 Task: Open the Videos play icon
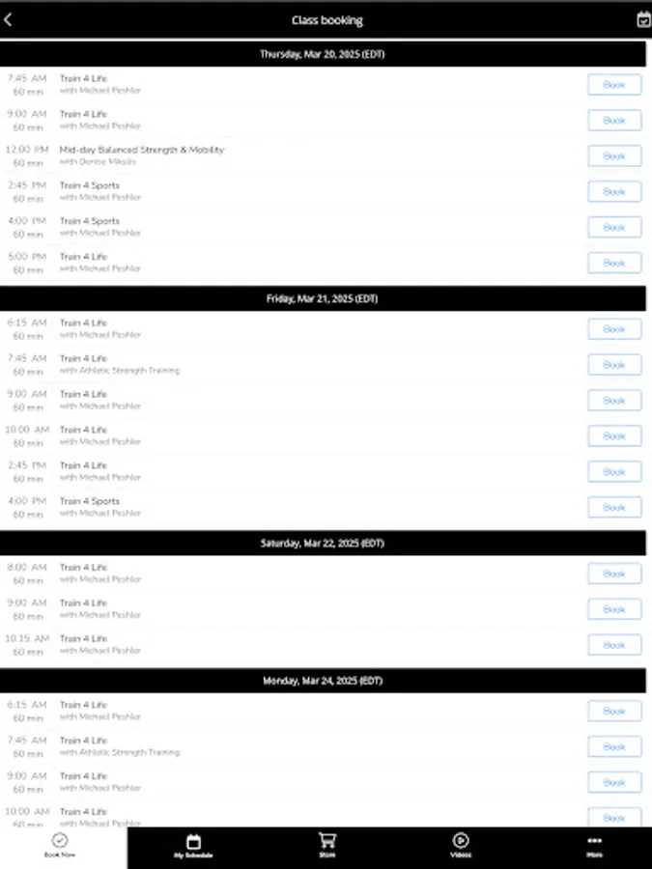coord(461,841)
